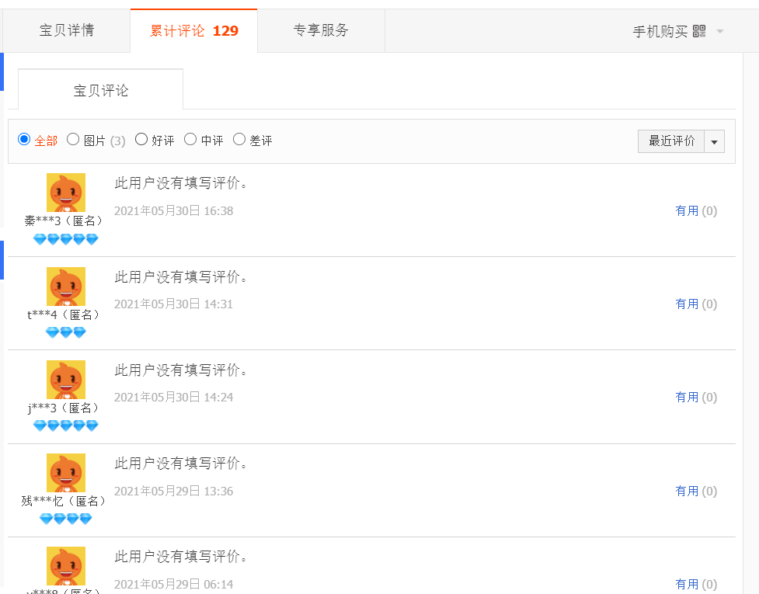Mark the 13:36 review as 有用
This screenshot has height=594, width=759.
pyautogui.click(x=695, y=491)
